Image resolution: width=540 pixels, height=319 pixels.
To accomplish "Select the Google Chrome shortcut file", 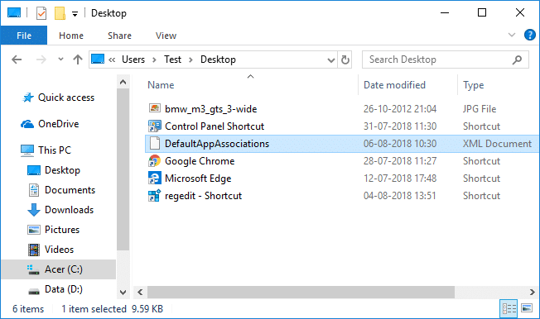I will (200, 161).
